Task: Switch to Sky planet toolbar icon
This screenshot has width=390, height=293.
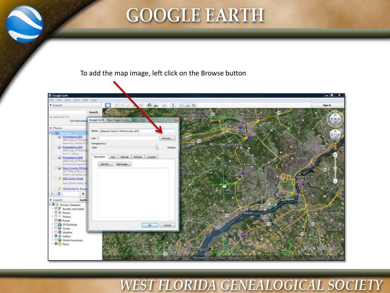Action: (x=164, y=105)
